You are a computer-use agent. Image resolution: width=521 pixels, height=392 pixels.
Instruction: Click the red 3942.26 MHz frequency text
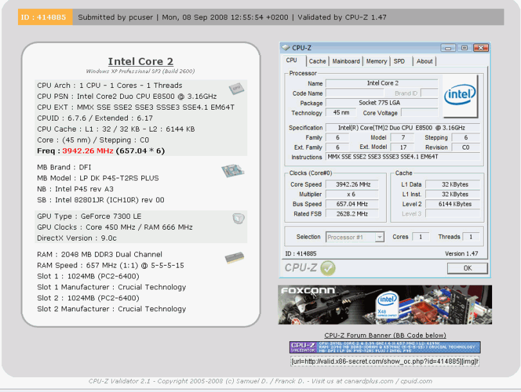(88, 151)
